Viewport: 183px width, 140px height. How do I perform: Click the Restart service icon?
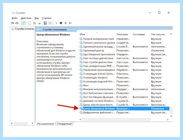[x=70, y=23]
